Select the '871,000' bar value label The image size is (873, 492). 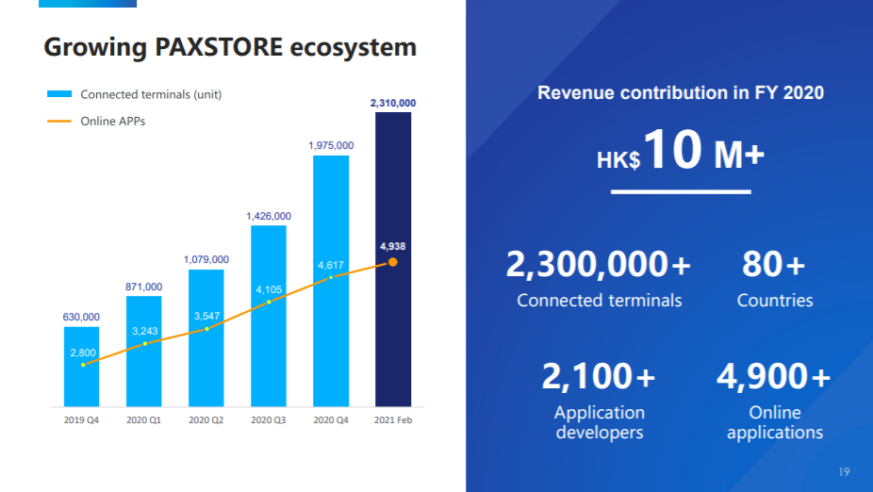pos(143,287)
